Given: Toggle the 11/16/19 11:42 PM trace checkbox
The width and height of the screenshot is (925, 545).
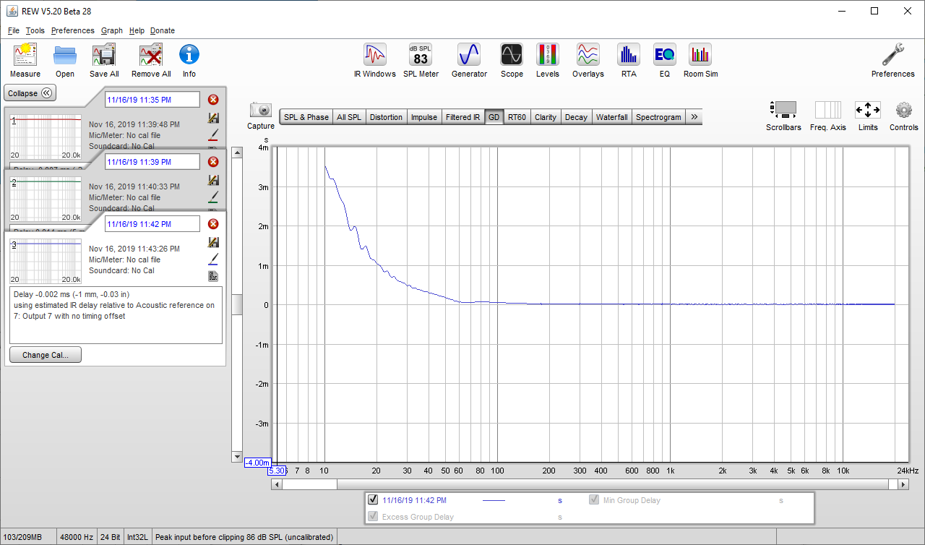Looking at the screenshot, I should click(x=373, y=499).
